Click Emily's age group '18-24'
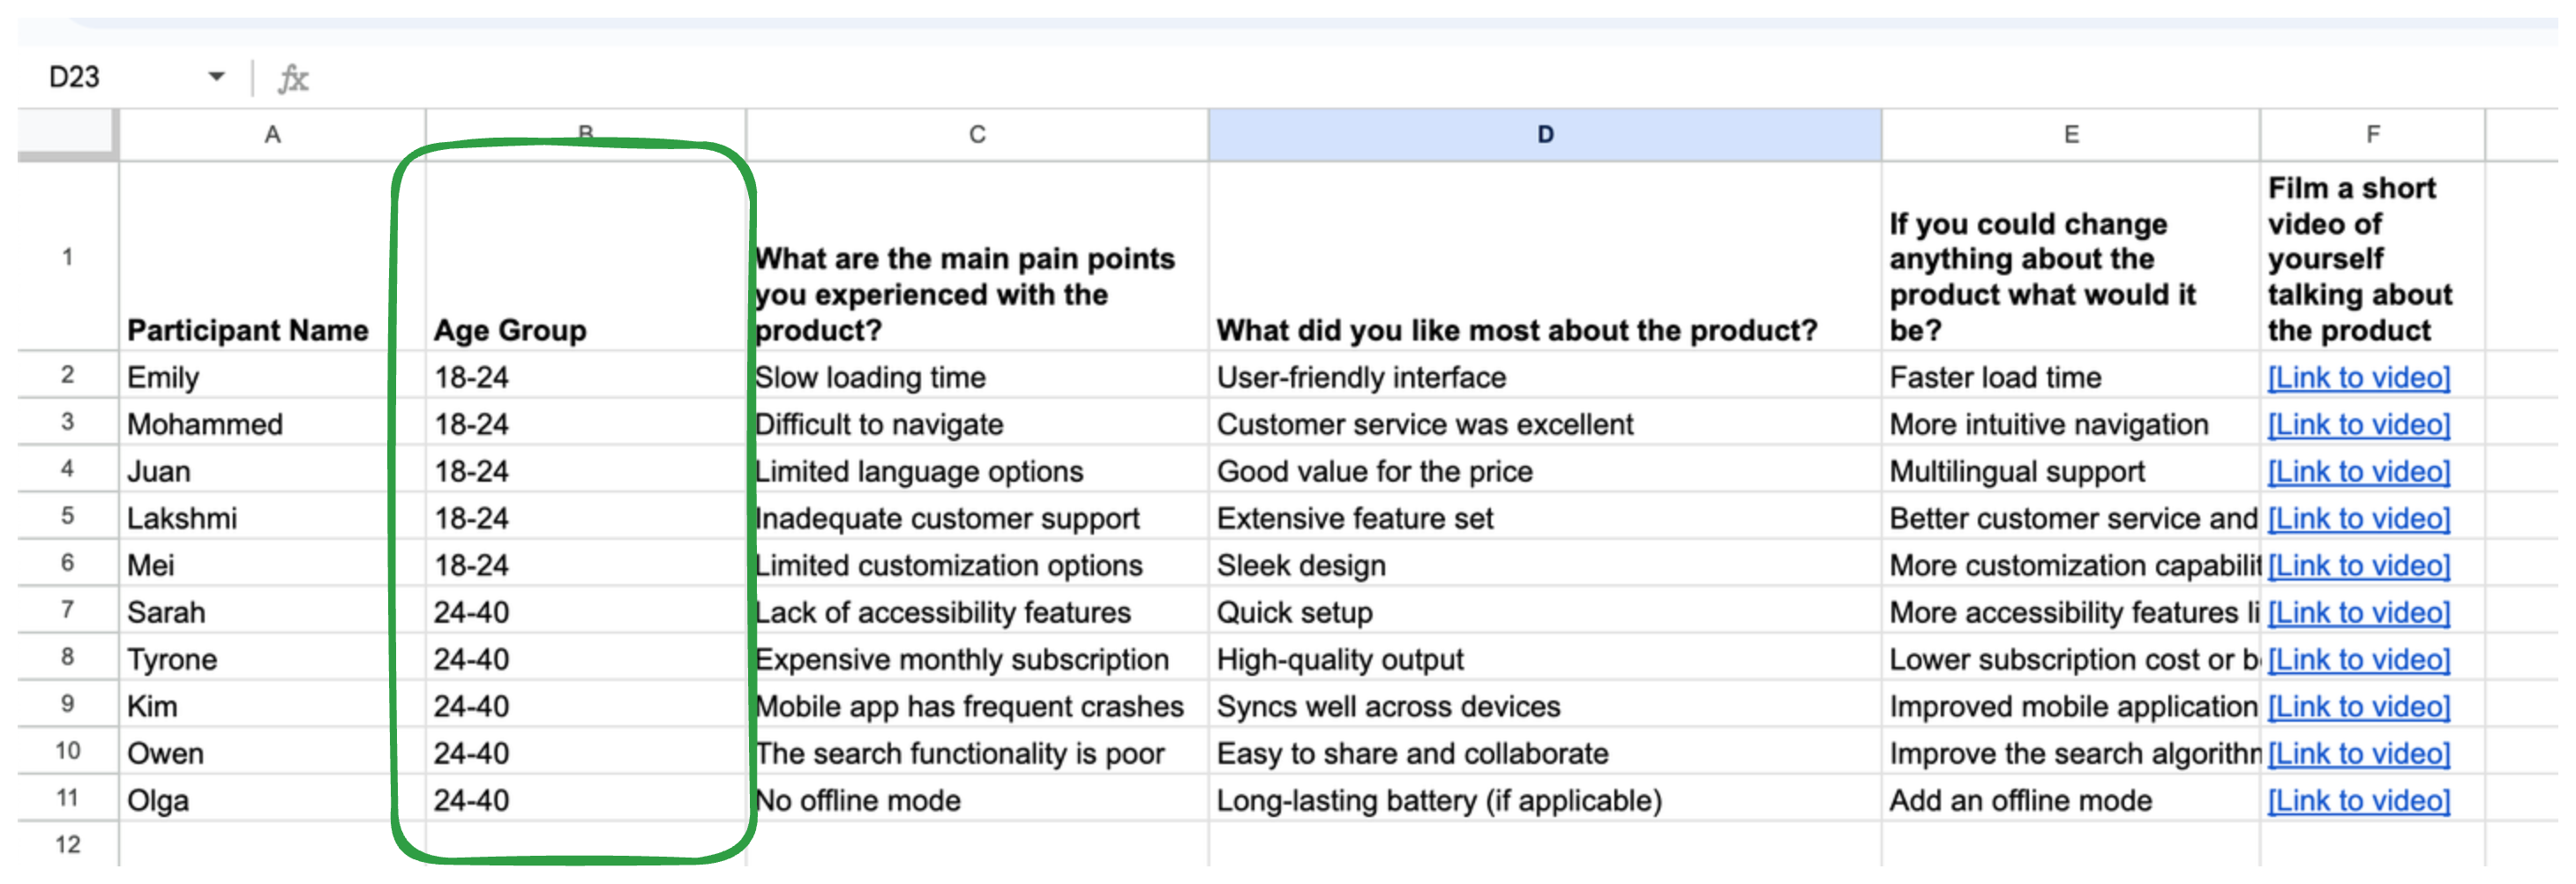The width and height of the screenshot is (2576, 884). pos(586,374)
